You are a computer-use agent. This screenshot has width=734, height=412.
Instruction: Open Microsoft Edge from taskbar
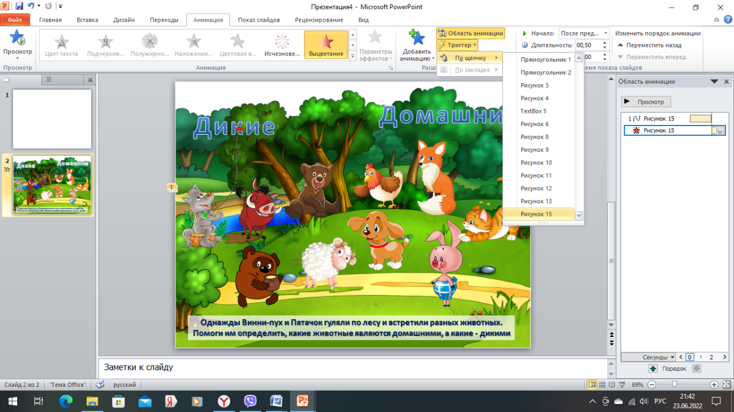tap(66, 401)
